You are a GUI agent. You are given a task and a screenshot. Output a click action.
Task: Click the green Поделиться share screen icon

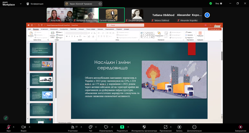(x=122, y=127)
